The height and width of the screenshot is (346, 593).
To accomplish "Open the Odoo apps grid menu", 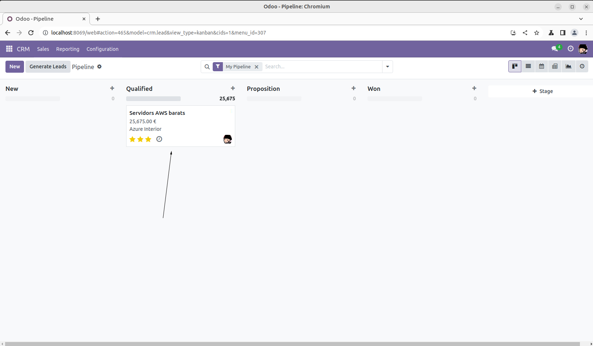I will coord(9,49).
